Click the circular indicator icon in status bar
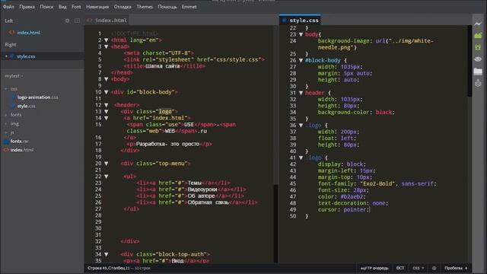 click(x=434, y=268)
